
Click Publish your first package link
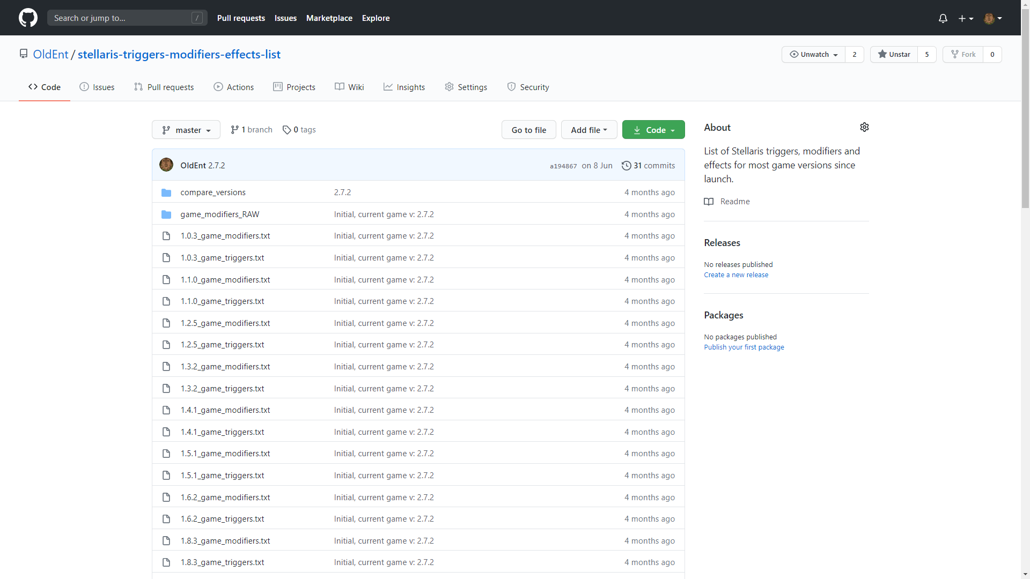tap(744, 347)
